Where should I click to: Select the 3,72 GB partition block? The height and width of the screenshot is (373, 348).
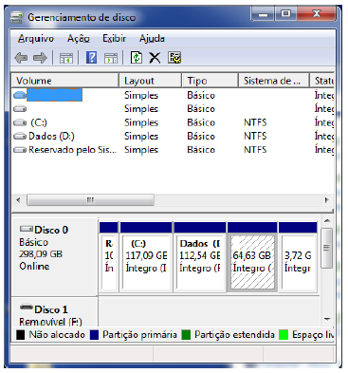[298, 256]
